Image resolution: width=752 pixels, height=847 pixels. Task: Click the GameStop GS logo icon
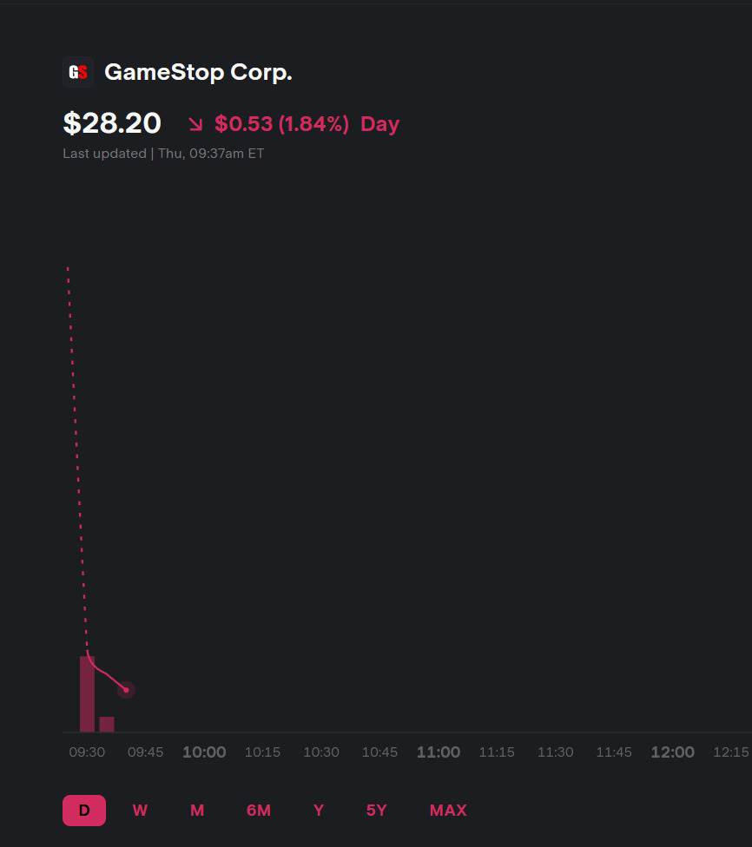77,72
